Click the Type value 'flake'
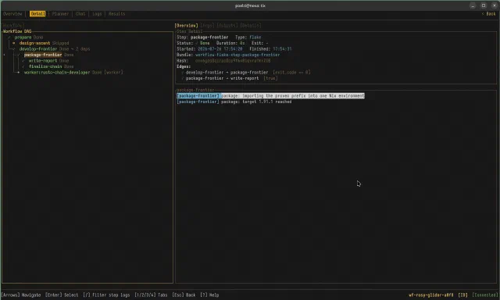Viewport: 500px width, 300px height. (255, 37)
